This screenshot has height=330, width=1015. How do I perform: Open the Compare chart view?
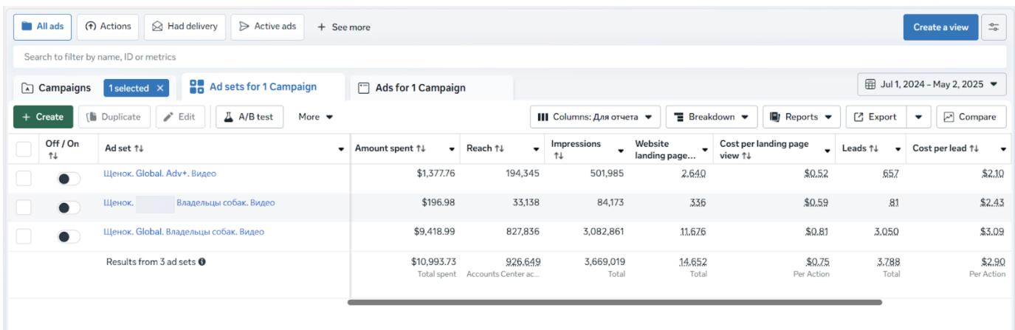point(971,117)
